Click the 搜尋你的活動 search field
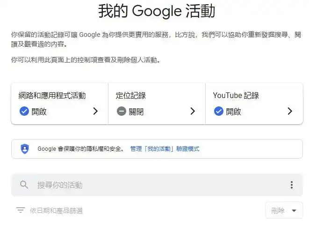 click(157, 185)
